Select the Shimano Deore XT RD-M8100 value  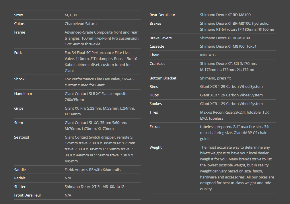(225, 15)
